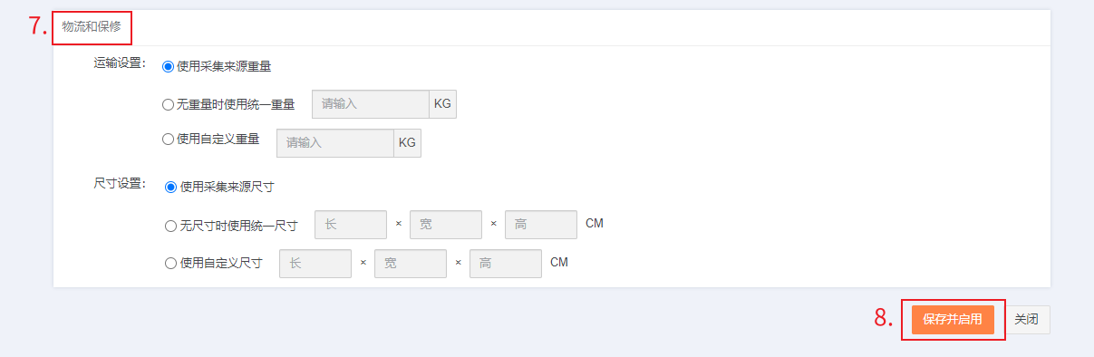Open the 物流和保修 section header
This screenshot has height=357, width=1094.
click(92, 26)
